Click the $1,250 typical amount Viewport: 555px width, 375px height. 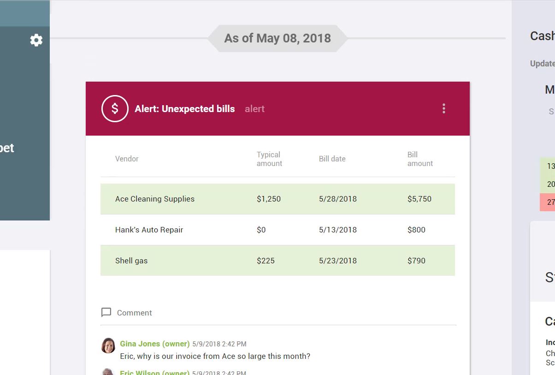point(269,199)
